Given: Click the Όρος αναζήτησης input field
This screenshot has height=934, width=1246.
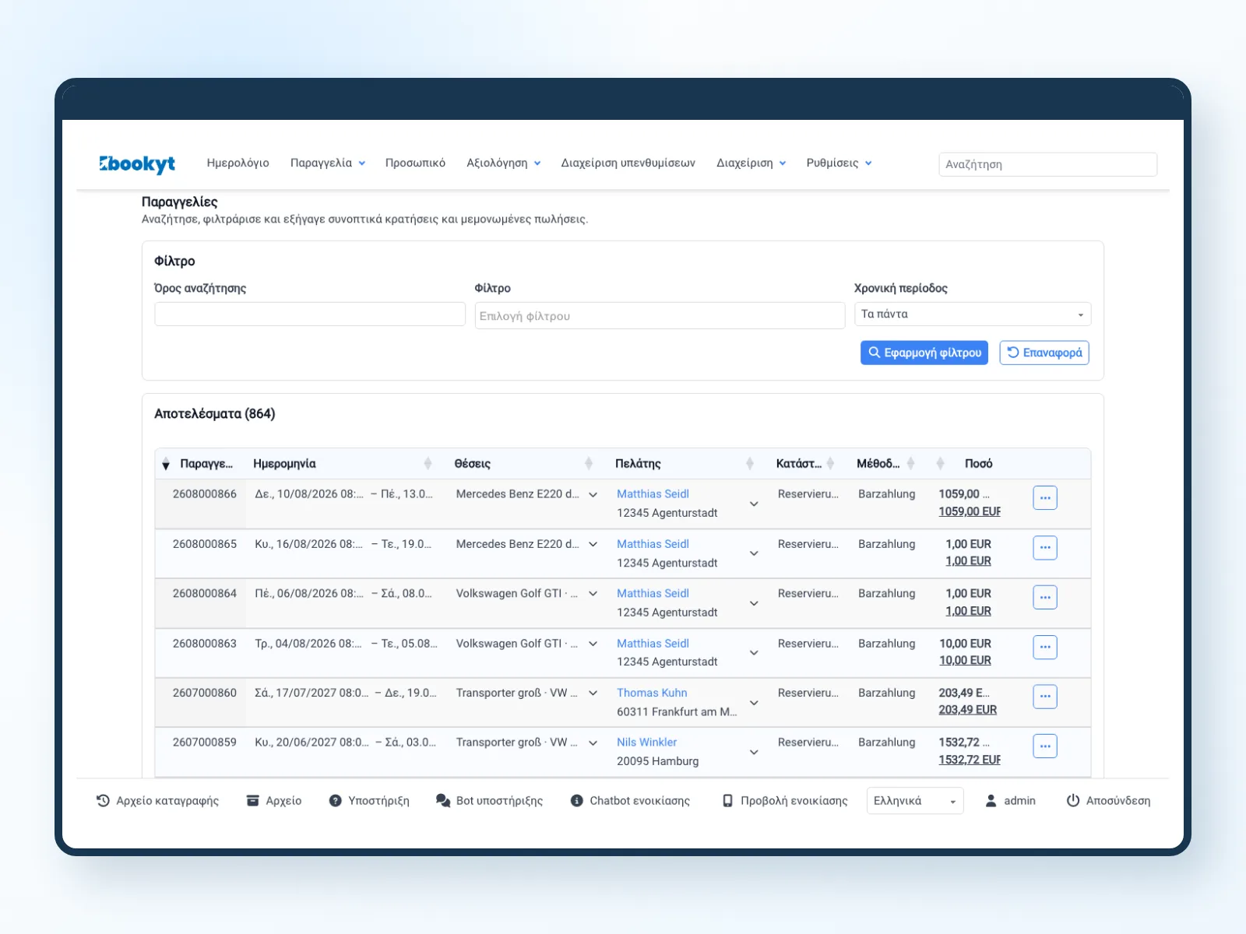Looking at the screenshot, I should pos(310,314).
